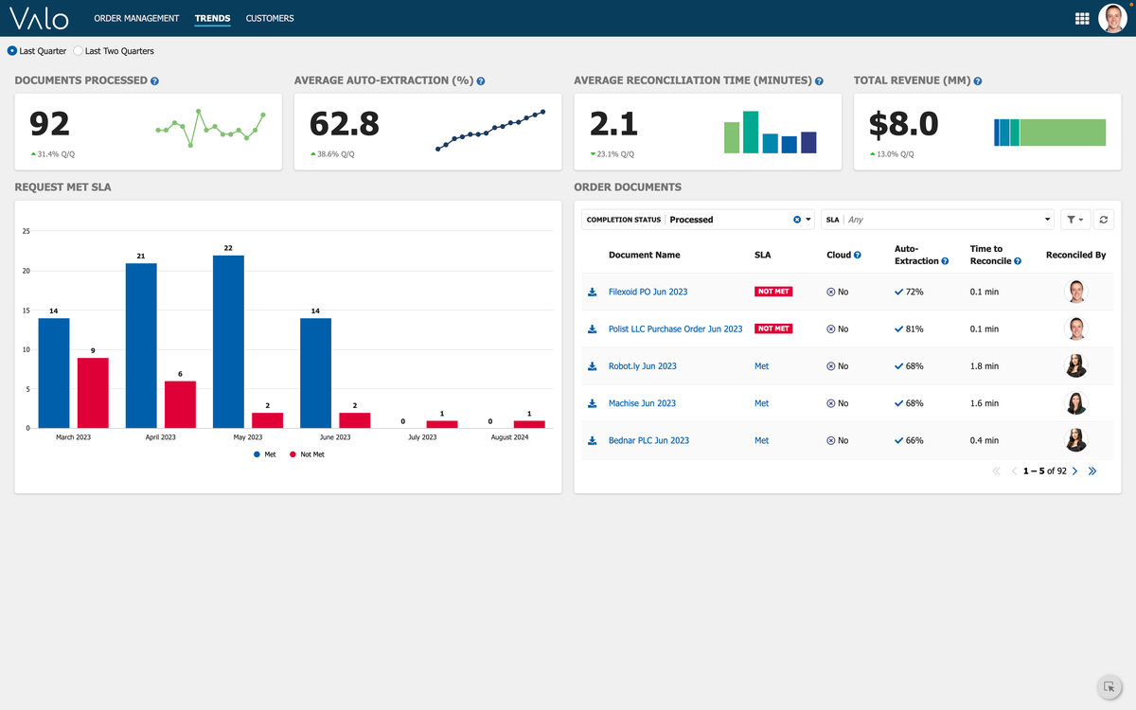1136x710 pixels.
Task: Toggle the Met series in chart legend
Action: (265, 455)
